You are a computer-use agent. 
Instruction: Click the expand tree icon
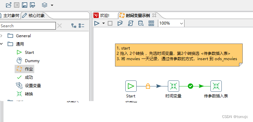click(74, 26)
